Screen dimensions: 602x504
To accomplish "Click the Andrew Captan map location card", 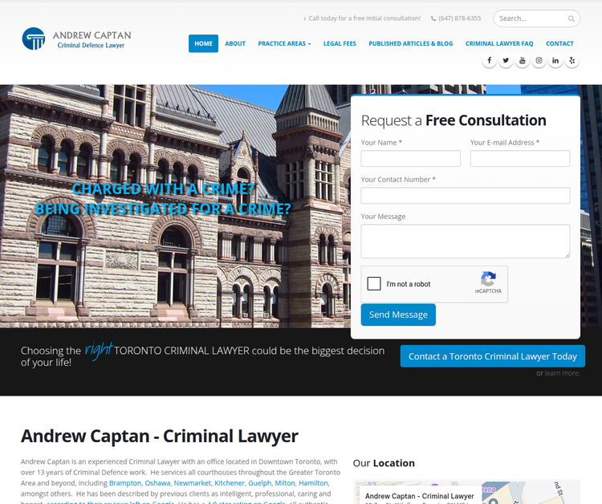I will pyautogui.click(x=420, y=495).
